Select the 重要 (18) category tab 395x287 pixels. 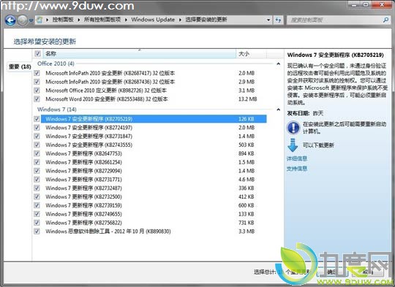tap(20, 67)
